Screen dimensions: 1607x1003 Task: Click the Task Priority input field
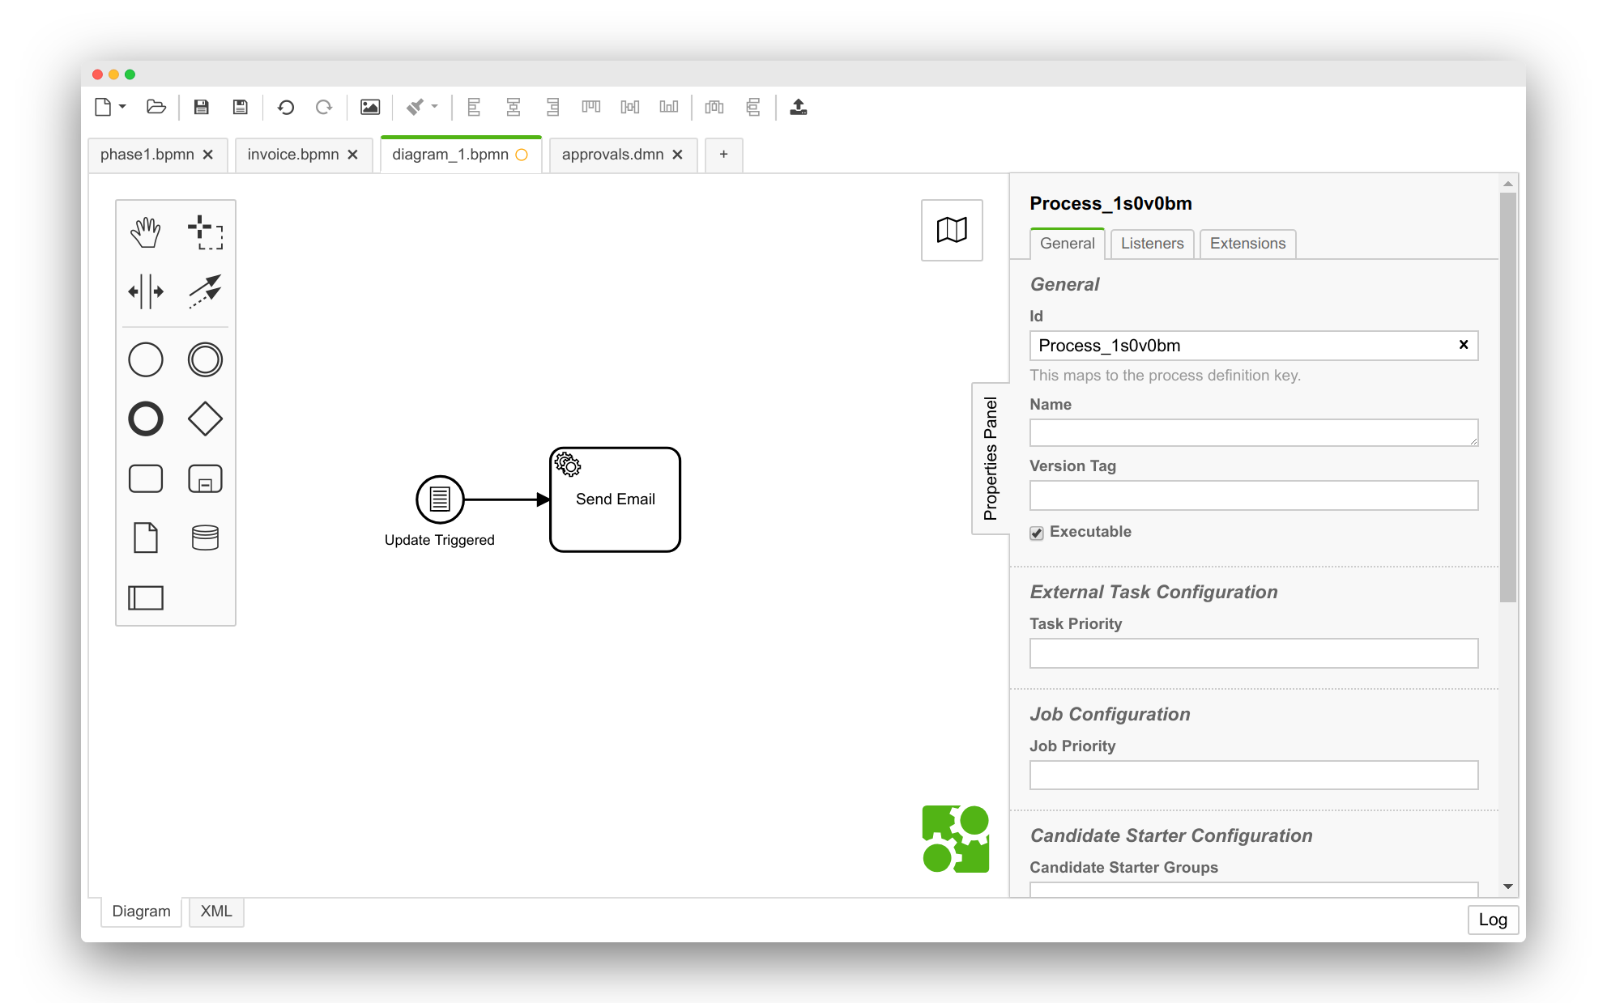click(x=1253, y=653)
